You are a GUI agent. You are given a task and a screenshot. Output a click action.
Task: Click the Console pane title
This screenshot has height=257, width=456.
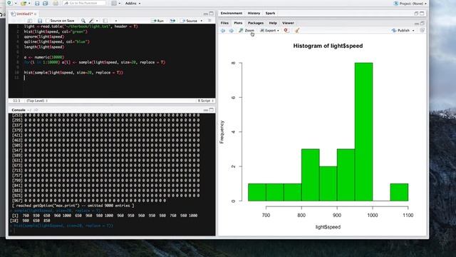[19, 110]
